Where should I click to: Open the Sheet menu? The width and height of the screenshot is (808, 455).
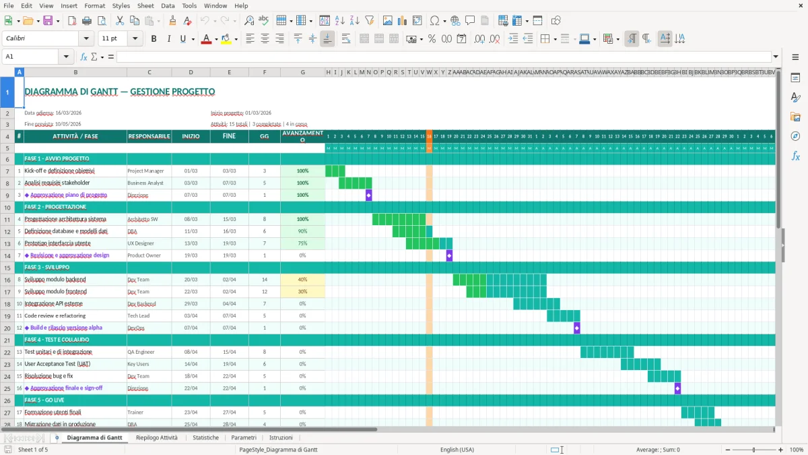click(145, 5)
